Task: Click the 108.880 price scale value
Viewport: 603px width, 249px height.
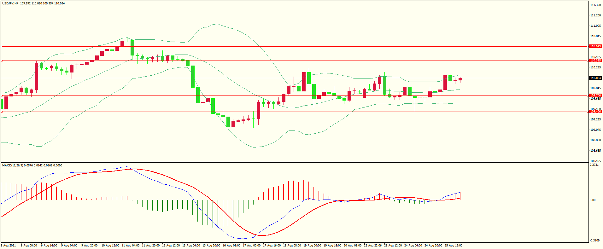Action: pos(595,140)
